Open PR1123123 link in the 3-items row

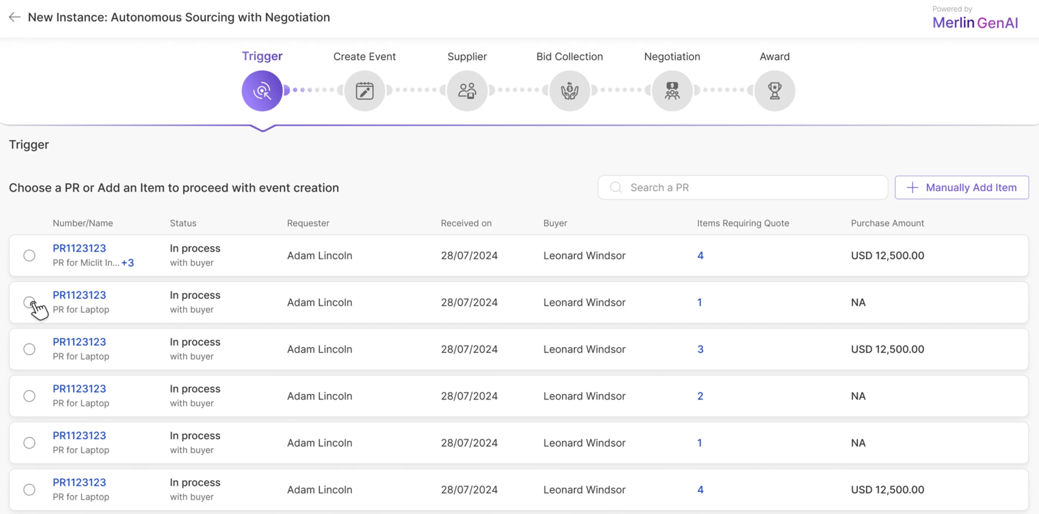pos(80,342)
